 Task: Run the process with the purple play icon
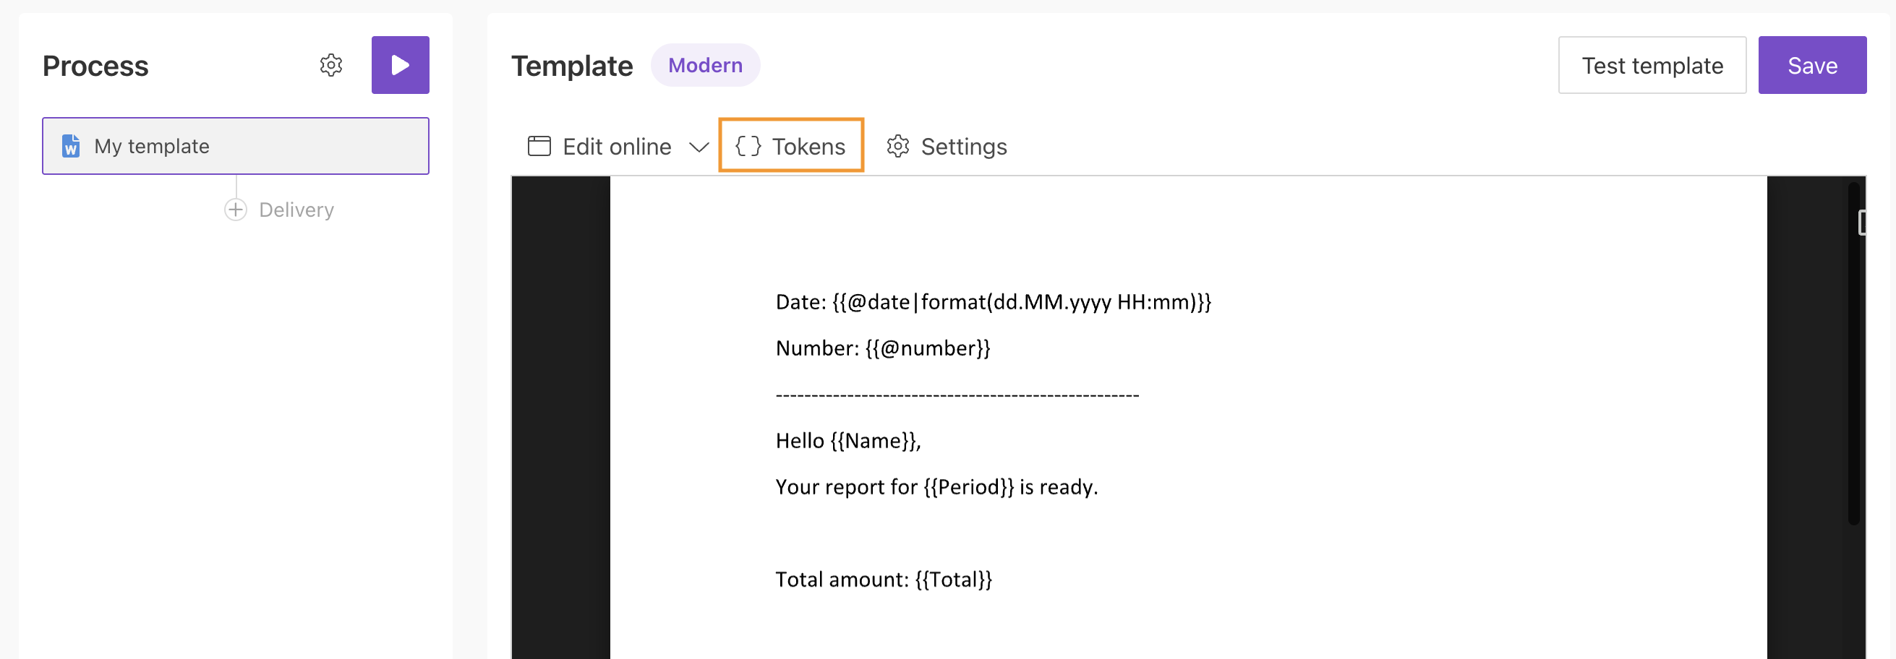(401, 65)
